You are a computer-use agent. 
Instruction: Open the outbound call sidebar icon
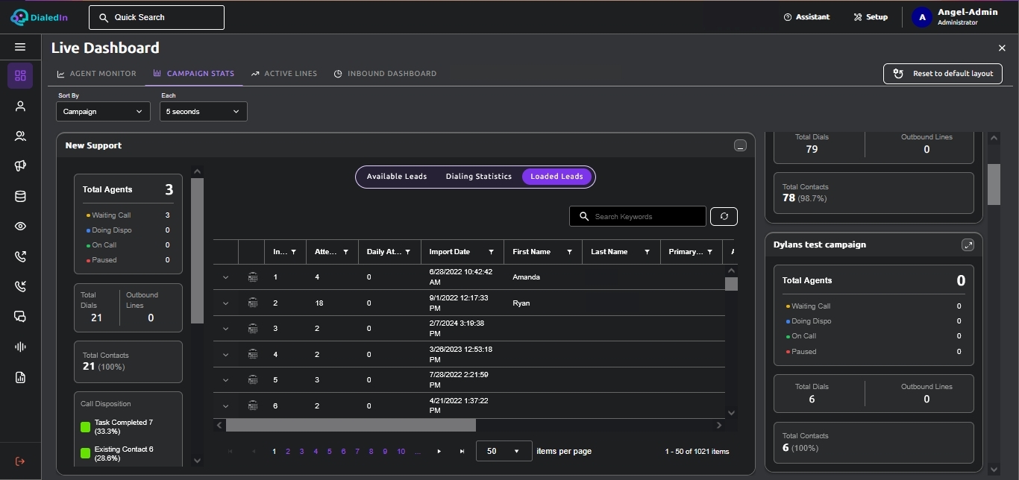[20, 256]
